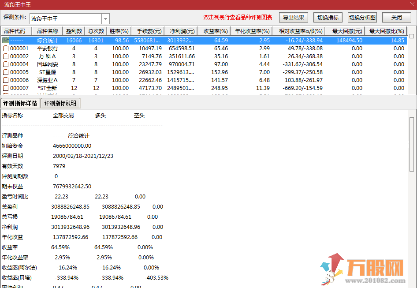Sort by 相对收益率α/β(%) column header
The image size is (417, 288).
[299, 31]
